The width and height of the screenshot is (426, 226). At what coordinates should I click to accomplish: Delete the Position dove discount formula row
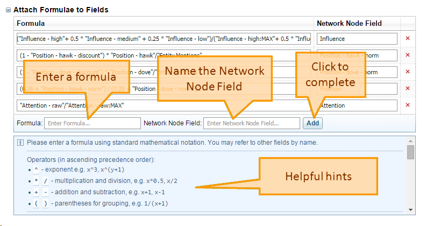click(x=407, y=72)
